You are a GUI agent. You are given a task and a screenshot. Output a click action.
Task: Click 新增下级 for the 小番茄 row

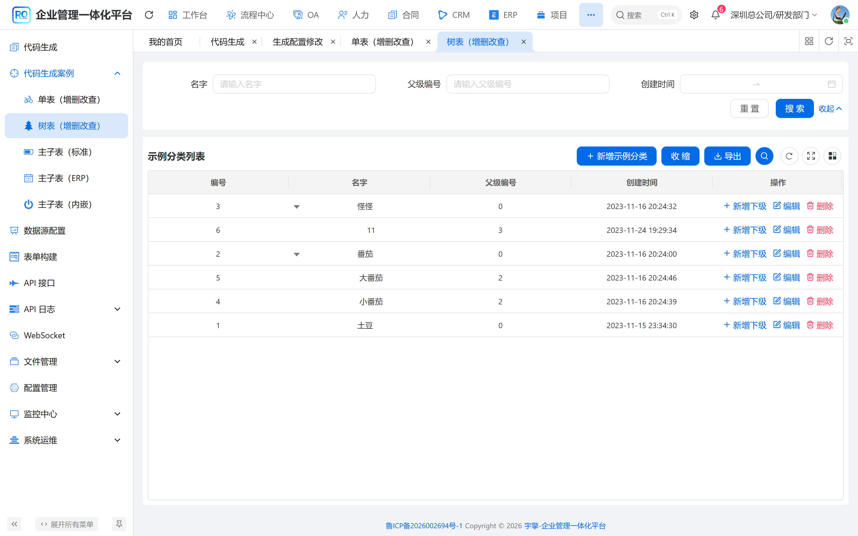click(x=745, y=301)
